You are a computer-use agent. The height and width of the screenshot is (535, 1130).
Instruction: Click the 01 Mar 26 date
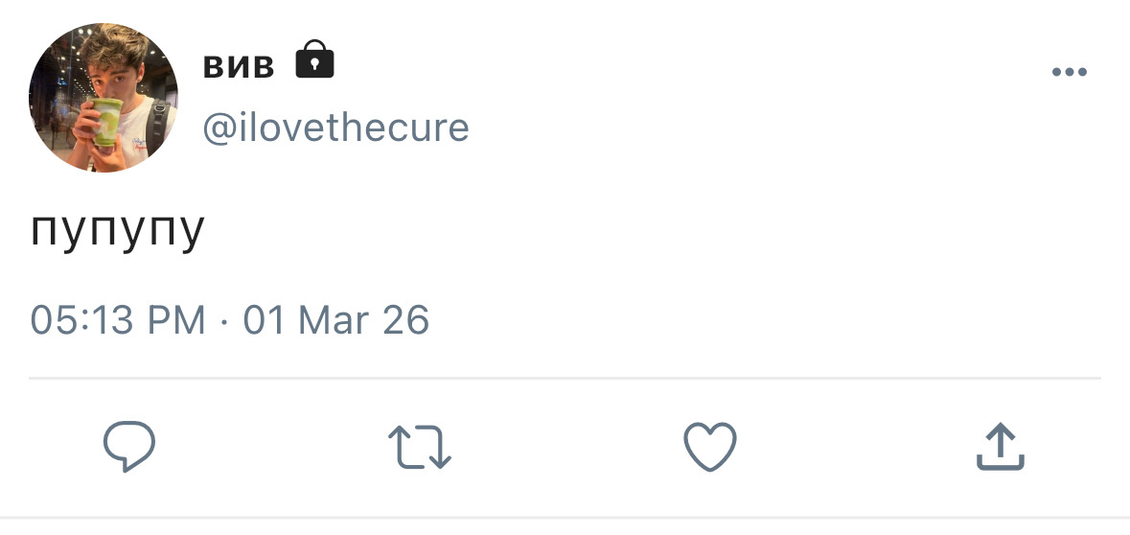pyautogui.click(x=335, y=319)
